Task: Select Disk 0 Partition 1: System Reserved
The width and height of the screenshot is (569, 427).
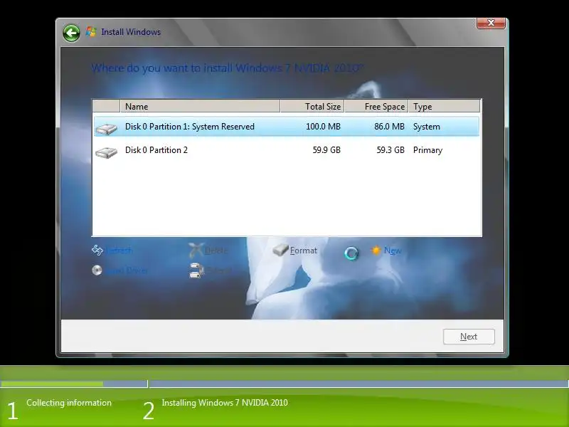Action: (287, 127)
